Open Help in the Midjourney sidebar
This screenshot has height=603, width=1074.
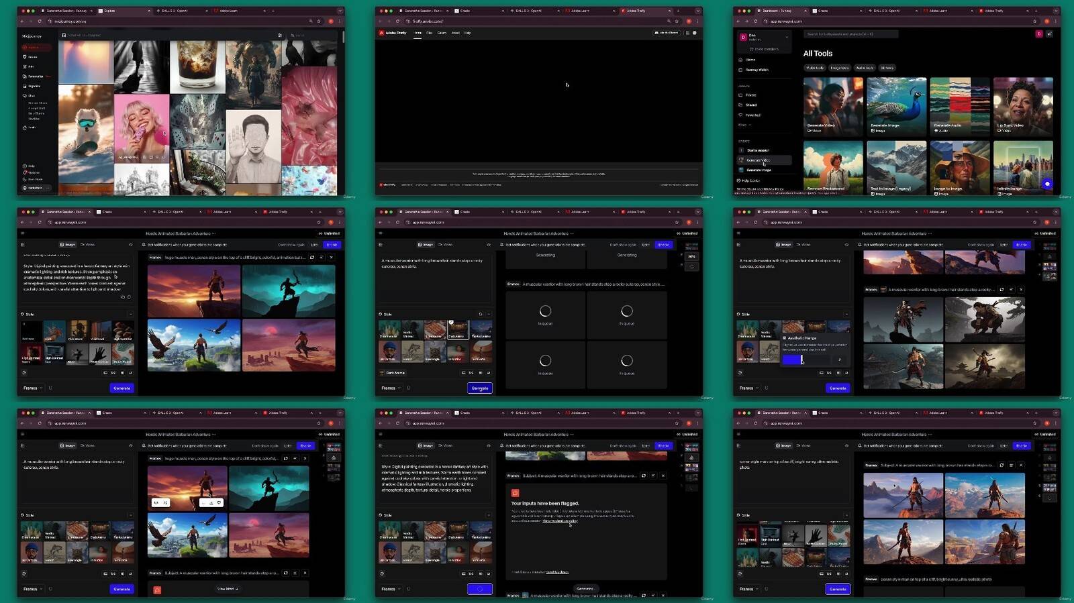point(29,166)
